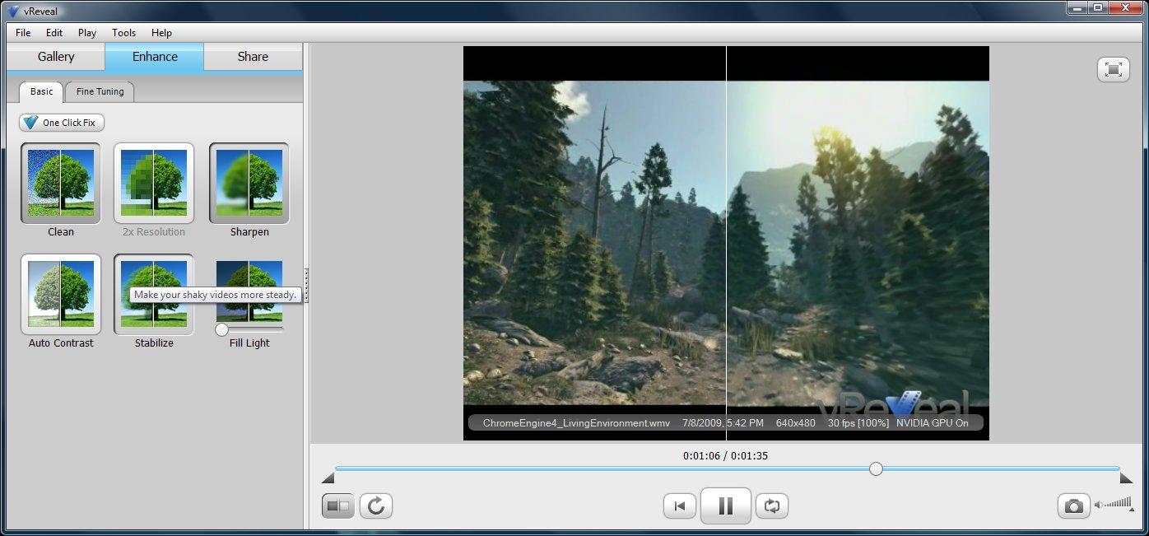The image size is (1149, 536).
Task: Open the Edit menu
Action: tap(54, 33)
